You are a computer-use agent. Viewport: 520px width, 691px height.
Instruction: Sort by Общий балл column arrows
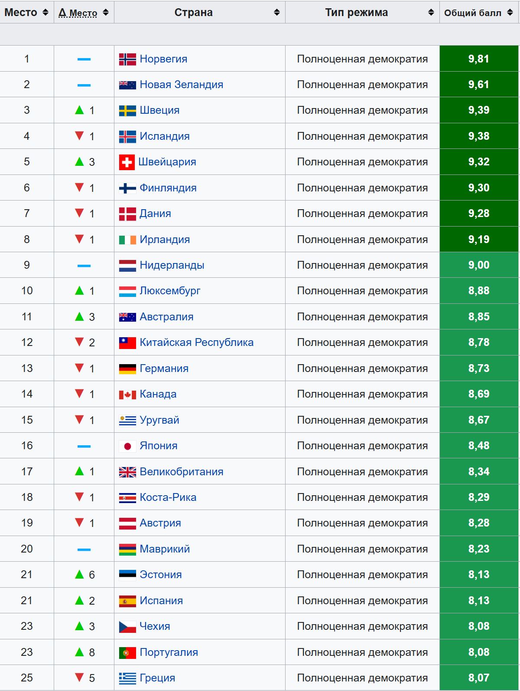pyautogui.click(x=510, y=13)
